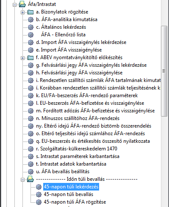Screen dimensions: 169x207
Task: Click gear icon of n. Mínuszos szállítóhoz ÁFA-rendezés
Action: pos(30,118)
